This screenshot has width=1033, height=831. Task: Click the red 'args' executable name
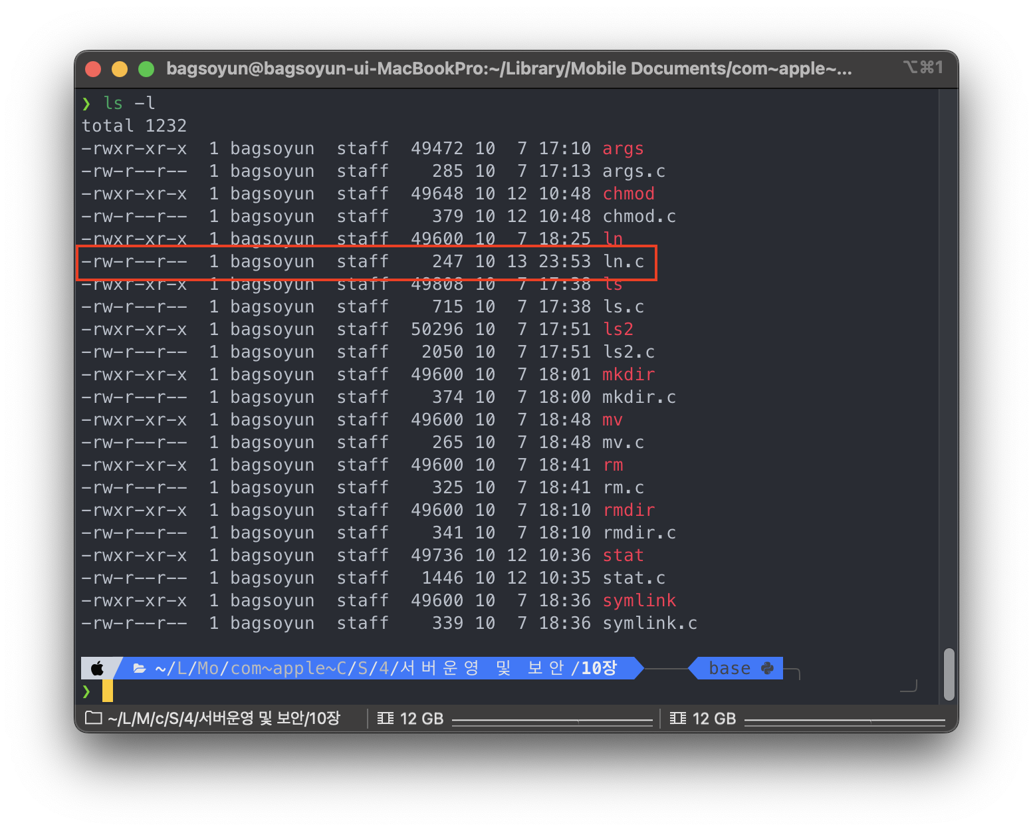pyautogui.click(x=623, y=148)
